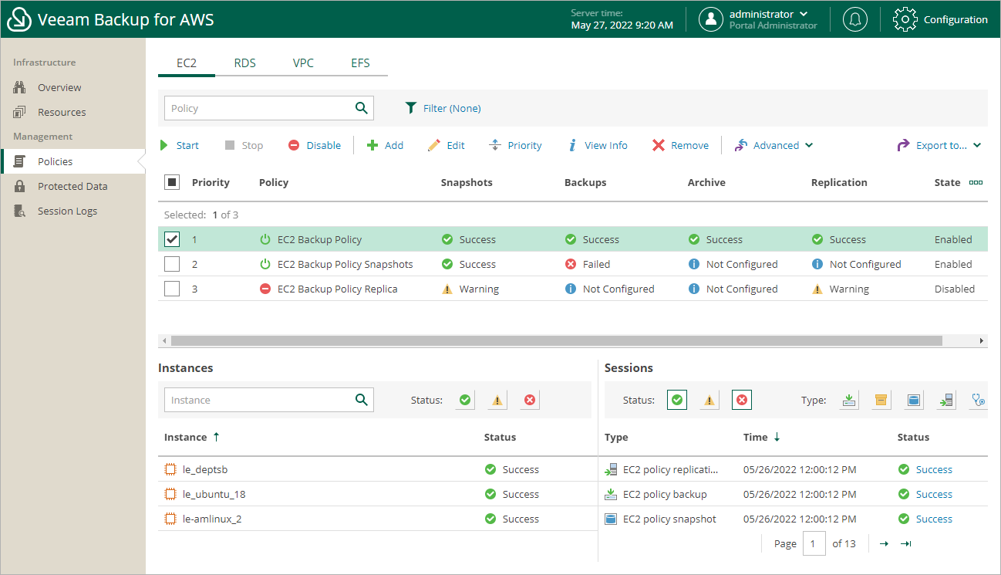Filter sessions by health check type

978,400
